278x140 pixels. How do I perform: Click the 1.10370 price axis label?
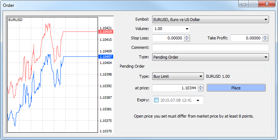click(106, 131)
